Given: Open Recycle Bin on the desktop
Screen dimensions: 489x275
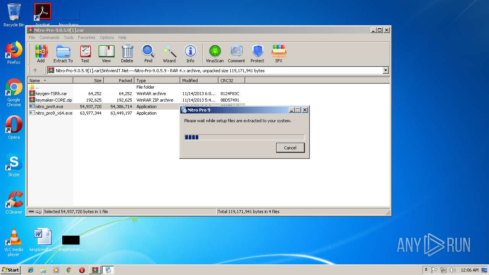Looking at the screenshot, I should (14, 15).
